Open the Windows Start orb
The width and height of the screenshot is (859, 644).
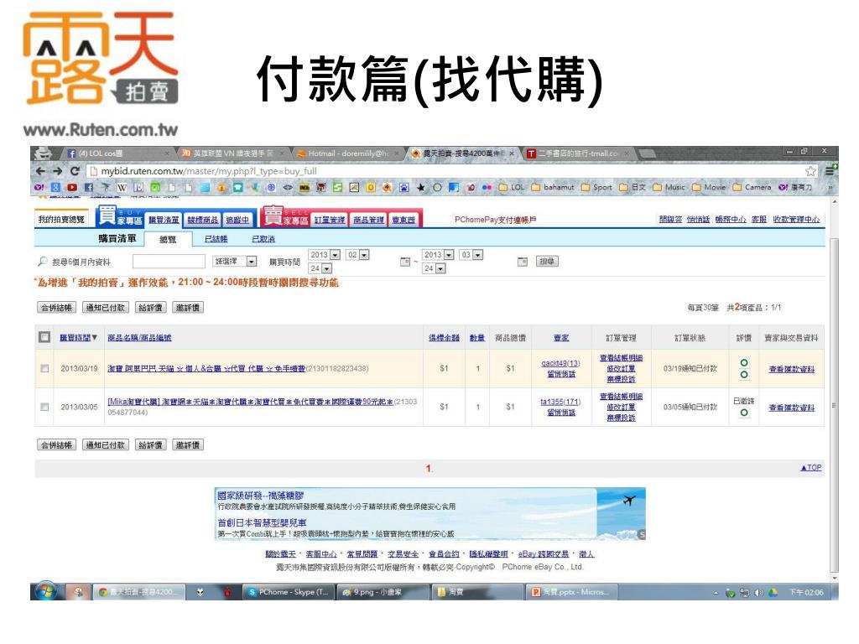[x=47, y=591]
